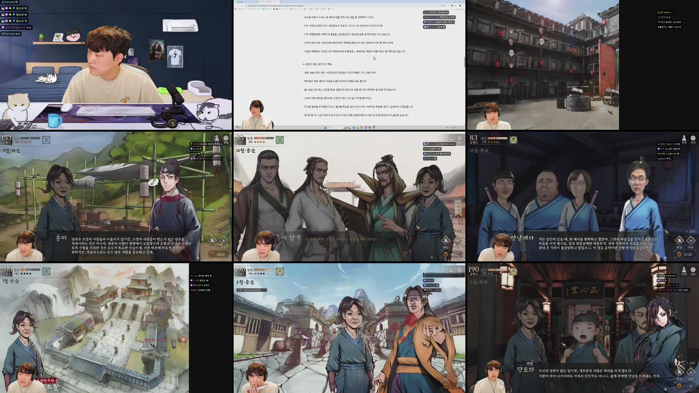699x393 pixels.
Task: Open the 상태 status icon in the 영남제자 scene
Action: coord(684,139)
